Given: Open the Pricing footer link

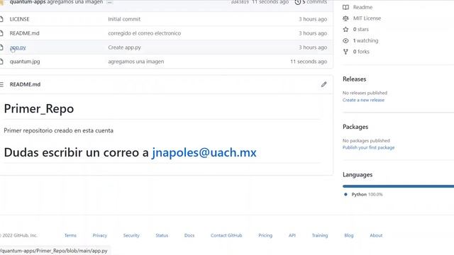Looking at the screenshot, I should (265, 235).
